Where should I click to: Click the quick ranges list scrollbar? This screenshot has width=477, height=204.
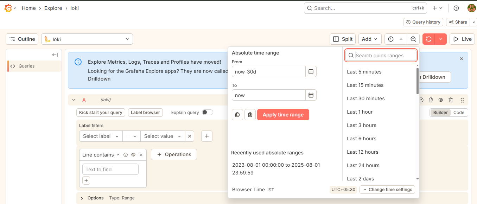[418, 81]
